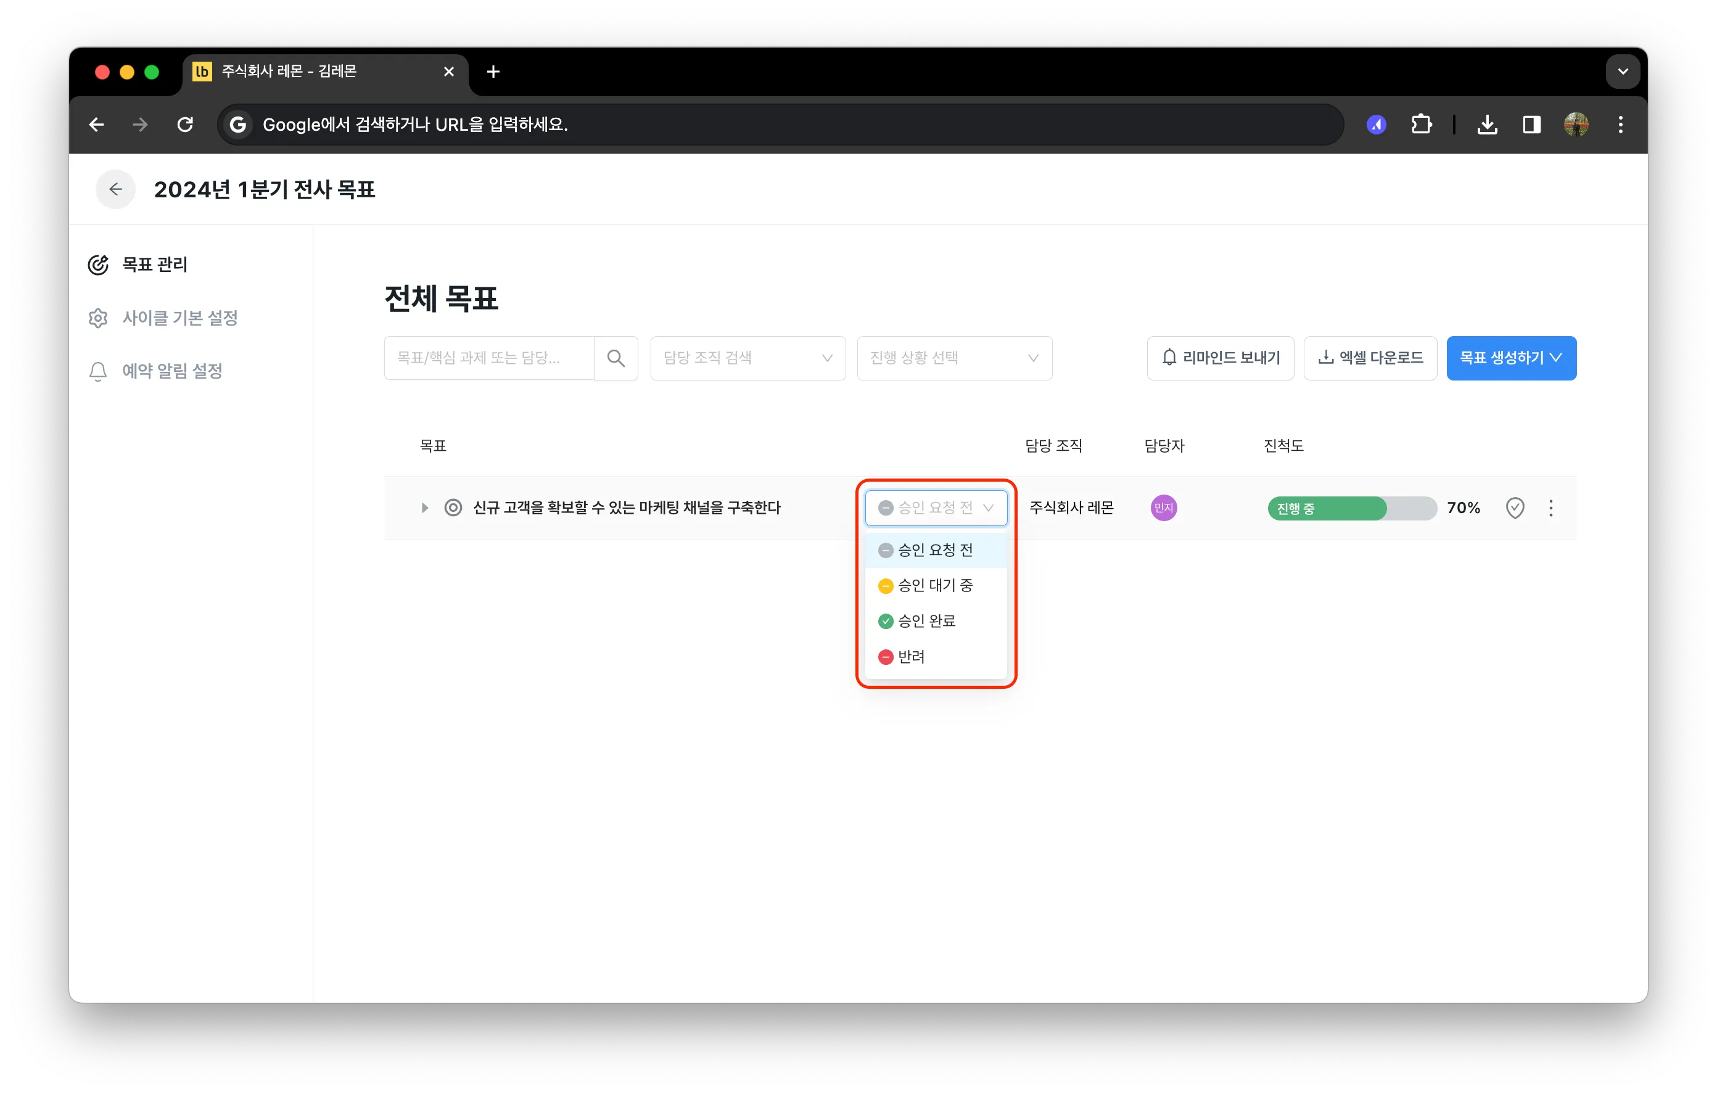Viewport: 1717px width, 1094px height.
Task: Click the browser back button
Action: click(96, 125)
